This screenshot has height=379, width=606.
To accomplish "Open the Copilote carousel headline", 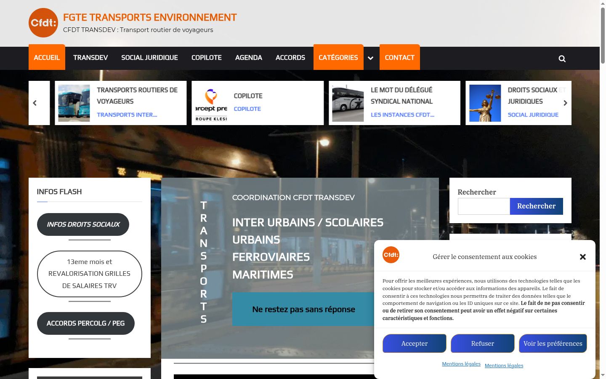I will point(248,96).
